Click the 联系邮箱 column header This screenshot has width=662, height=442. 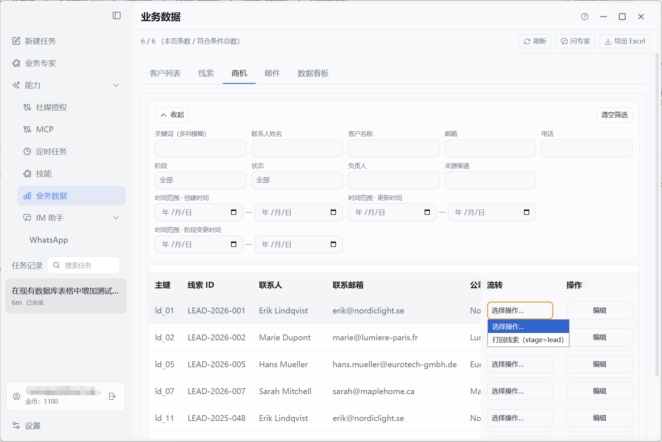pyautogui.click(x=348, y=285)
